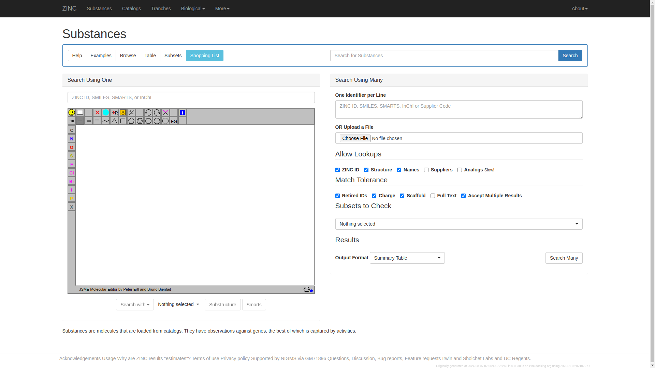
Task: Select the benzene ring tool
Action: pyautogui.click(x=140, y=121)
